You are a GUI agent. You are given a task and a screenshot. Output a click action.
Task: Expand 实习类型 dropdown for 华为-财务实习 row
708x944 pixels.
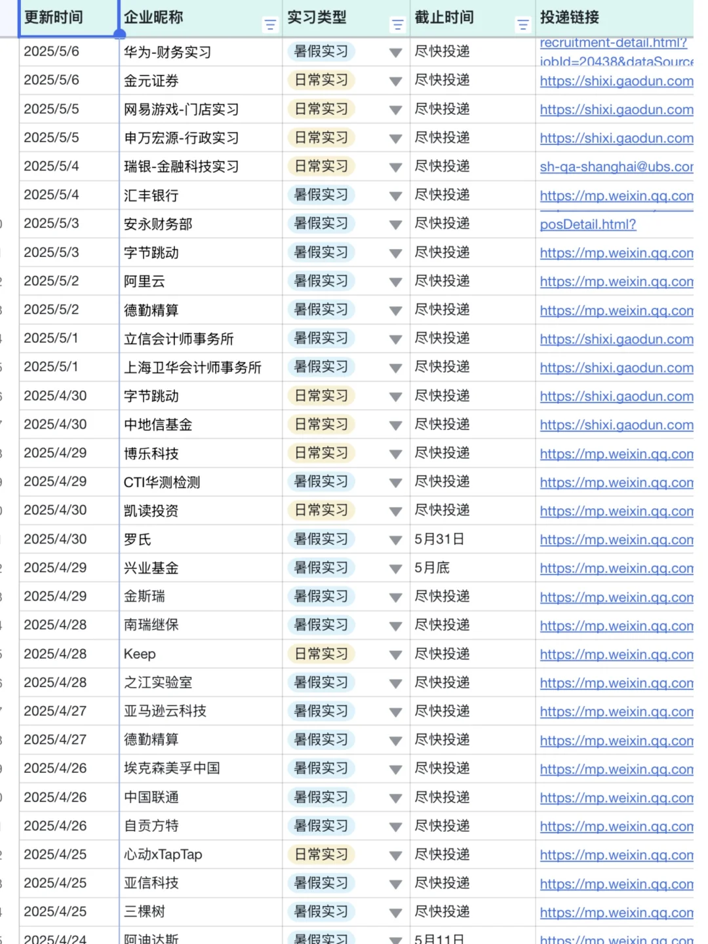pyautogui.click(x=395, y=52)
